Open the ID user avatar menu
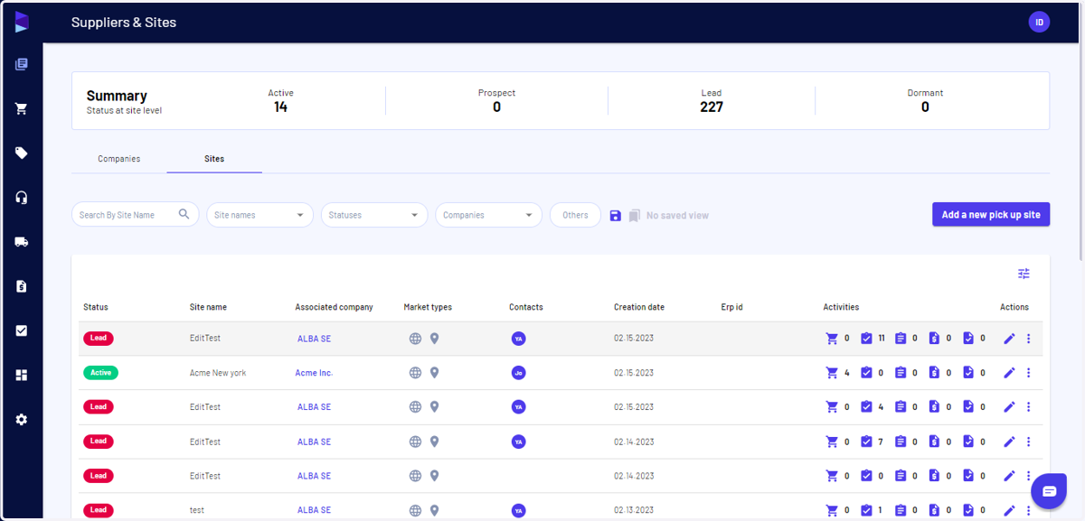Image resolution: width=1085 pixels, height=521 pixels. click(x=1039, y=22)
